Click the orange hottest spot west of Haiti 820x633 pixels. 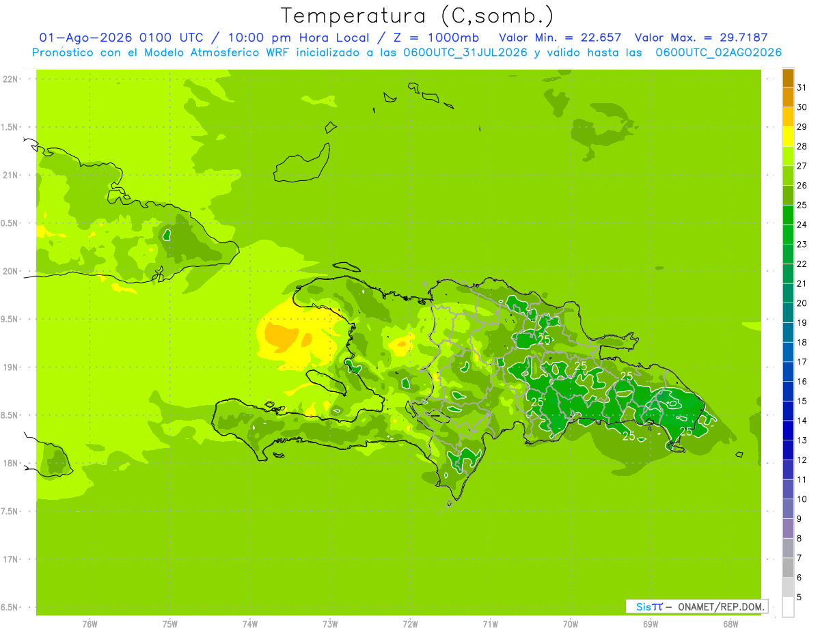click(x=281, y=335)
